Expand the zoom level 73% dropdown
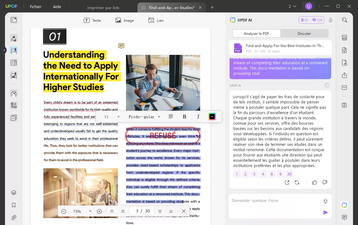 (x=90, y=211)
